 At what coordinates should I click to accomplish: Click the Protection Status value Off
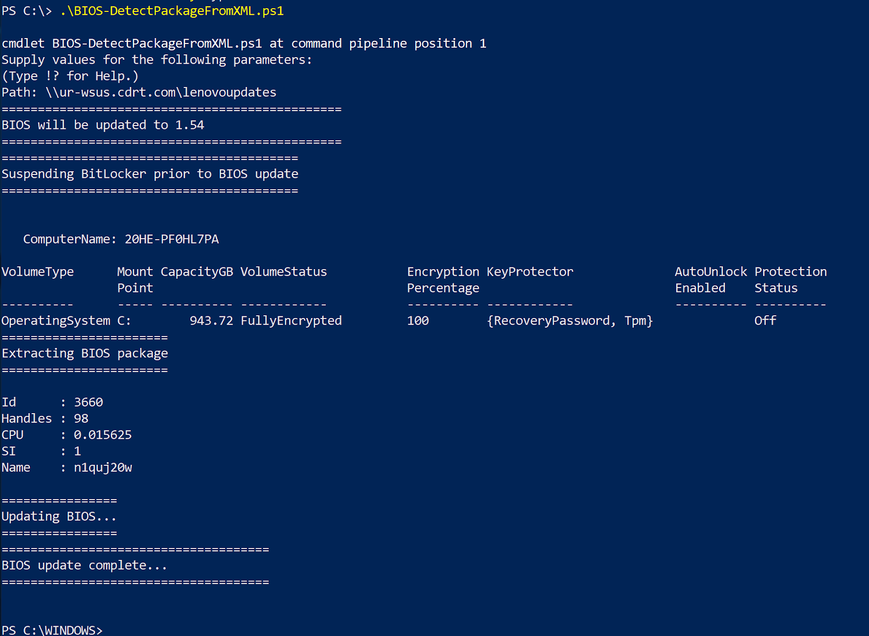click(765, 321)
